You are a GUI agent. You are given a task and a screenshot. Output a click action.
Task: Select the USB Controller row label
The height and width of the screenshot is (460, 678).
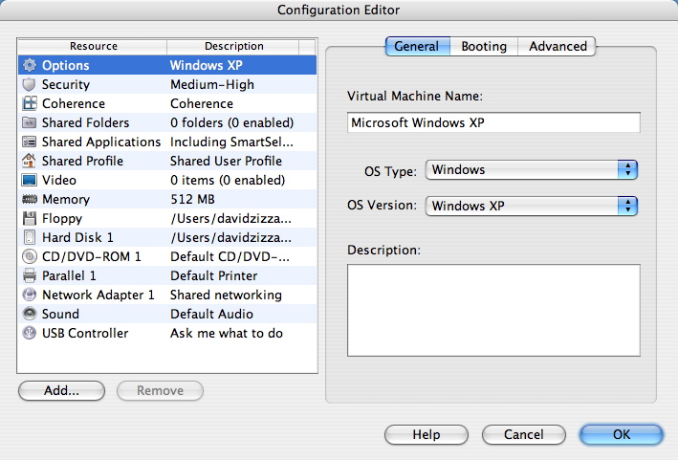[x=85, y=333]
